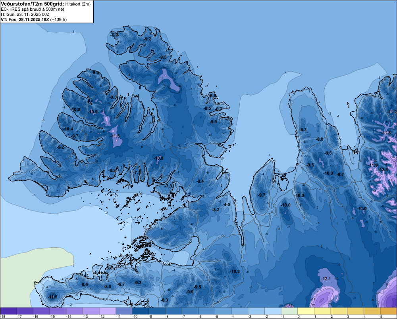
Task: Select the orange legend swatch after 5
Action: pos(389,311)
